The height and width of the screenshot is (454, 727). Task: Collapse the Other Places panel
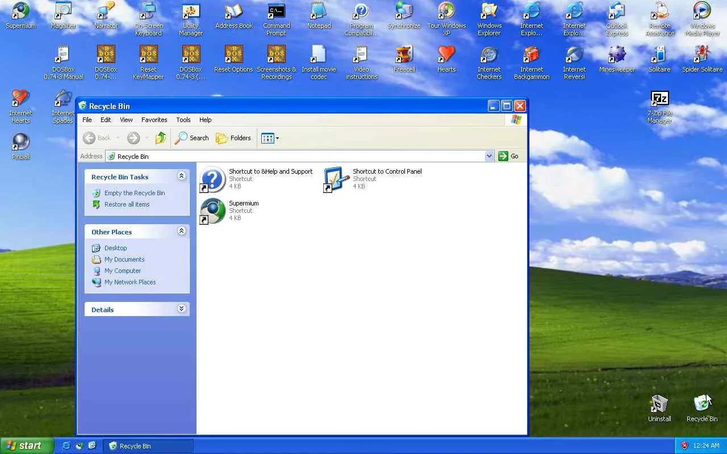coord(182,231)
